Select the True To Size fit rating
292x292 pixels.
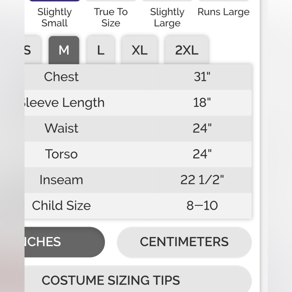[x=111, y=17]
